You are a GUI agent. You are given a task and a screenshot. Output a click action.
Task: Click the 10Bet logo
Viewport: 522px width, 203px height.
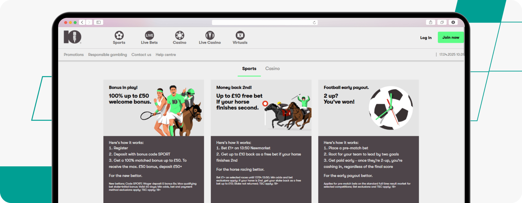click(72, 37)
